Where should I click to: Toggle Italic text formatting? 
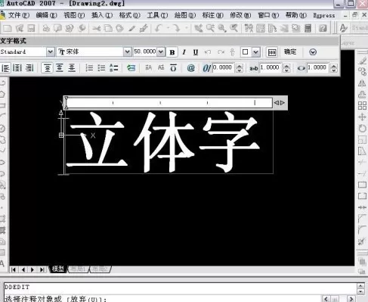point(184,52)
